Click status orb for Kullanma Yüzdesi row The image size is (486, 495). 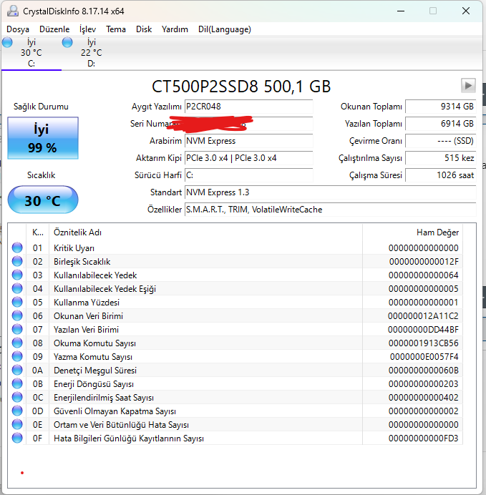tap(17, 302)
